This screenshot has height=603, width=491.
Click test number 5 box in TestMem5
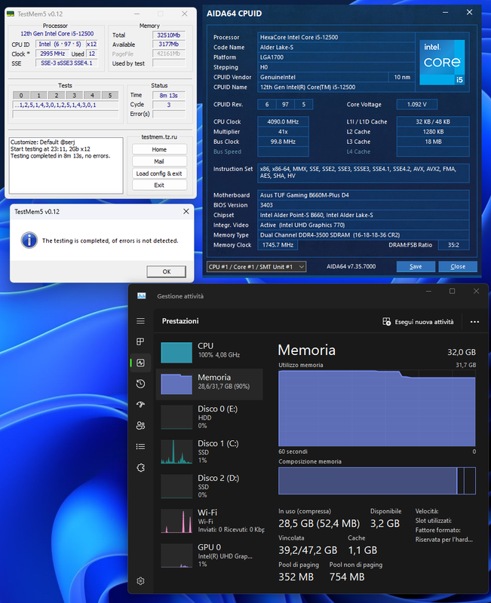110,96
